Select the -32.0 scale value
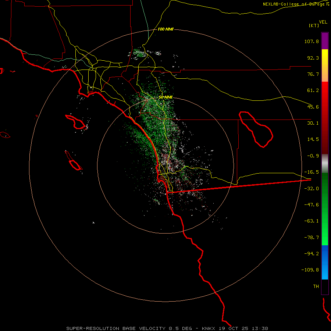 click(x=312, y=189)
